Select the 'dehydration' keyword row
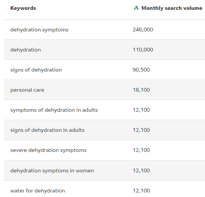Image resolution: width=205 pixels, height=197 pixels. pyautogui.click(x=104, y=50)
